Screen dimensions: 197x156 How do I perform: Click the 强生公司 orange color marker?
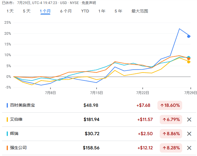tap(7, 148)
